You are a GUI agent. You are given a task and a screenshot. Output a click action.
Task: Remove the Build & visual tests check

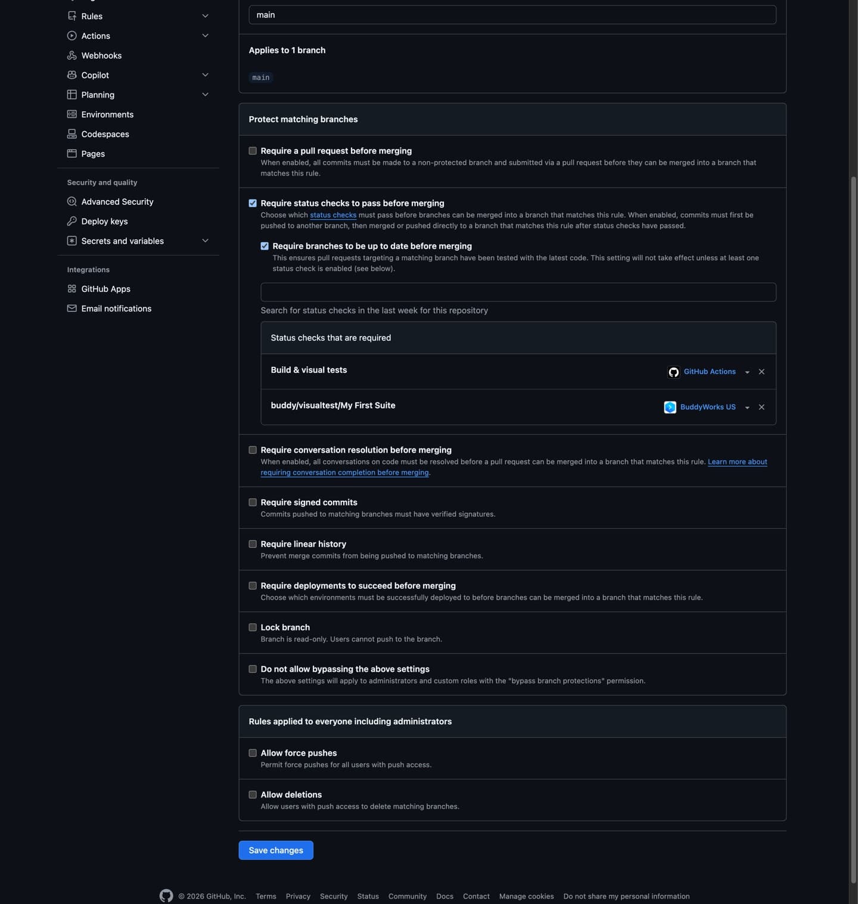[761, 372]
